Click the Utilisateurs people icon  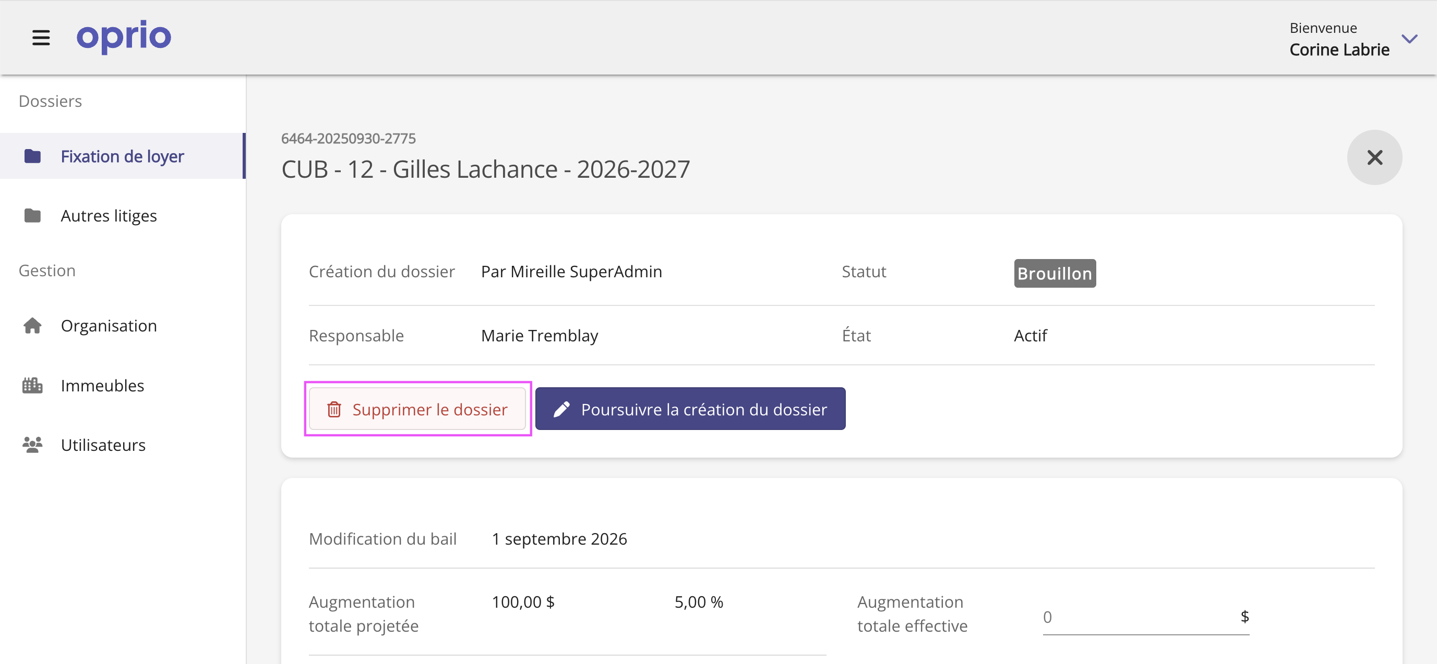point(32,445)
